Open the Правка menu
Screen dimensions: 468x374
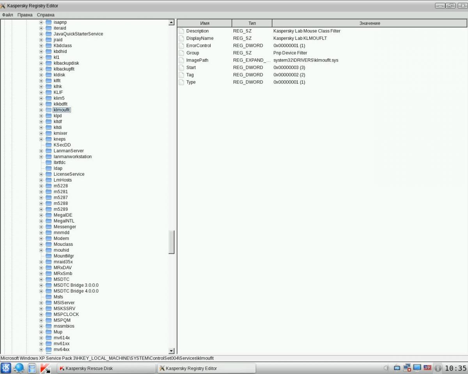pyautogui.click(x=25, y=15)
